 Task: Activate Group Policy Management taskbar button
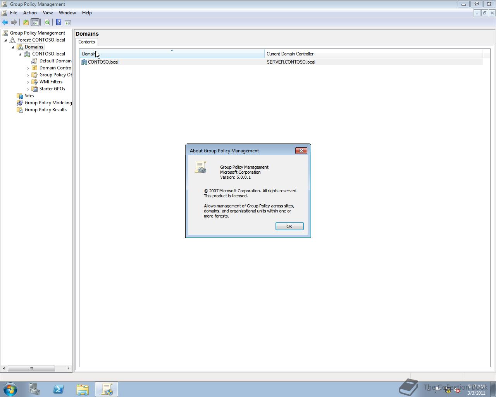[107, 389]
